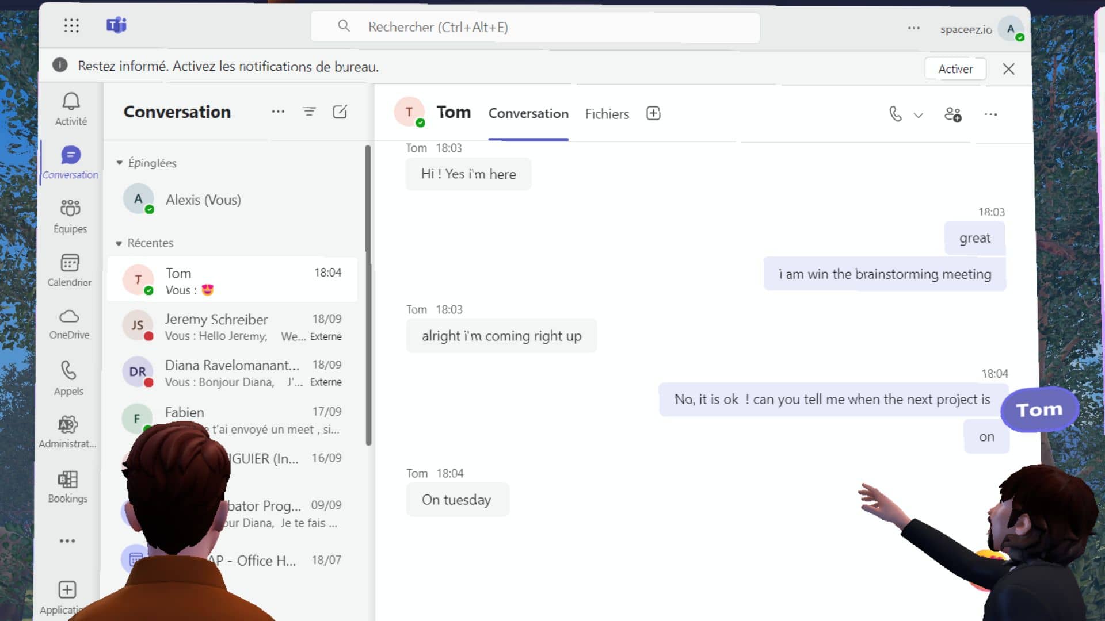Open conversation list more options
Screen dimensions: 1105x621
(x=278, y=112)
